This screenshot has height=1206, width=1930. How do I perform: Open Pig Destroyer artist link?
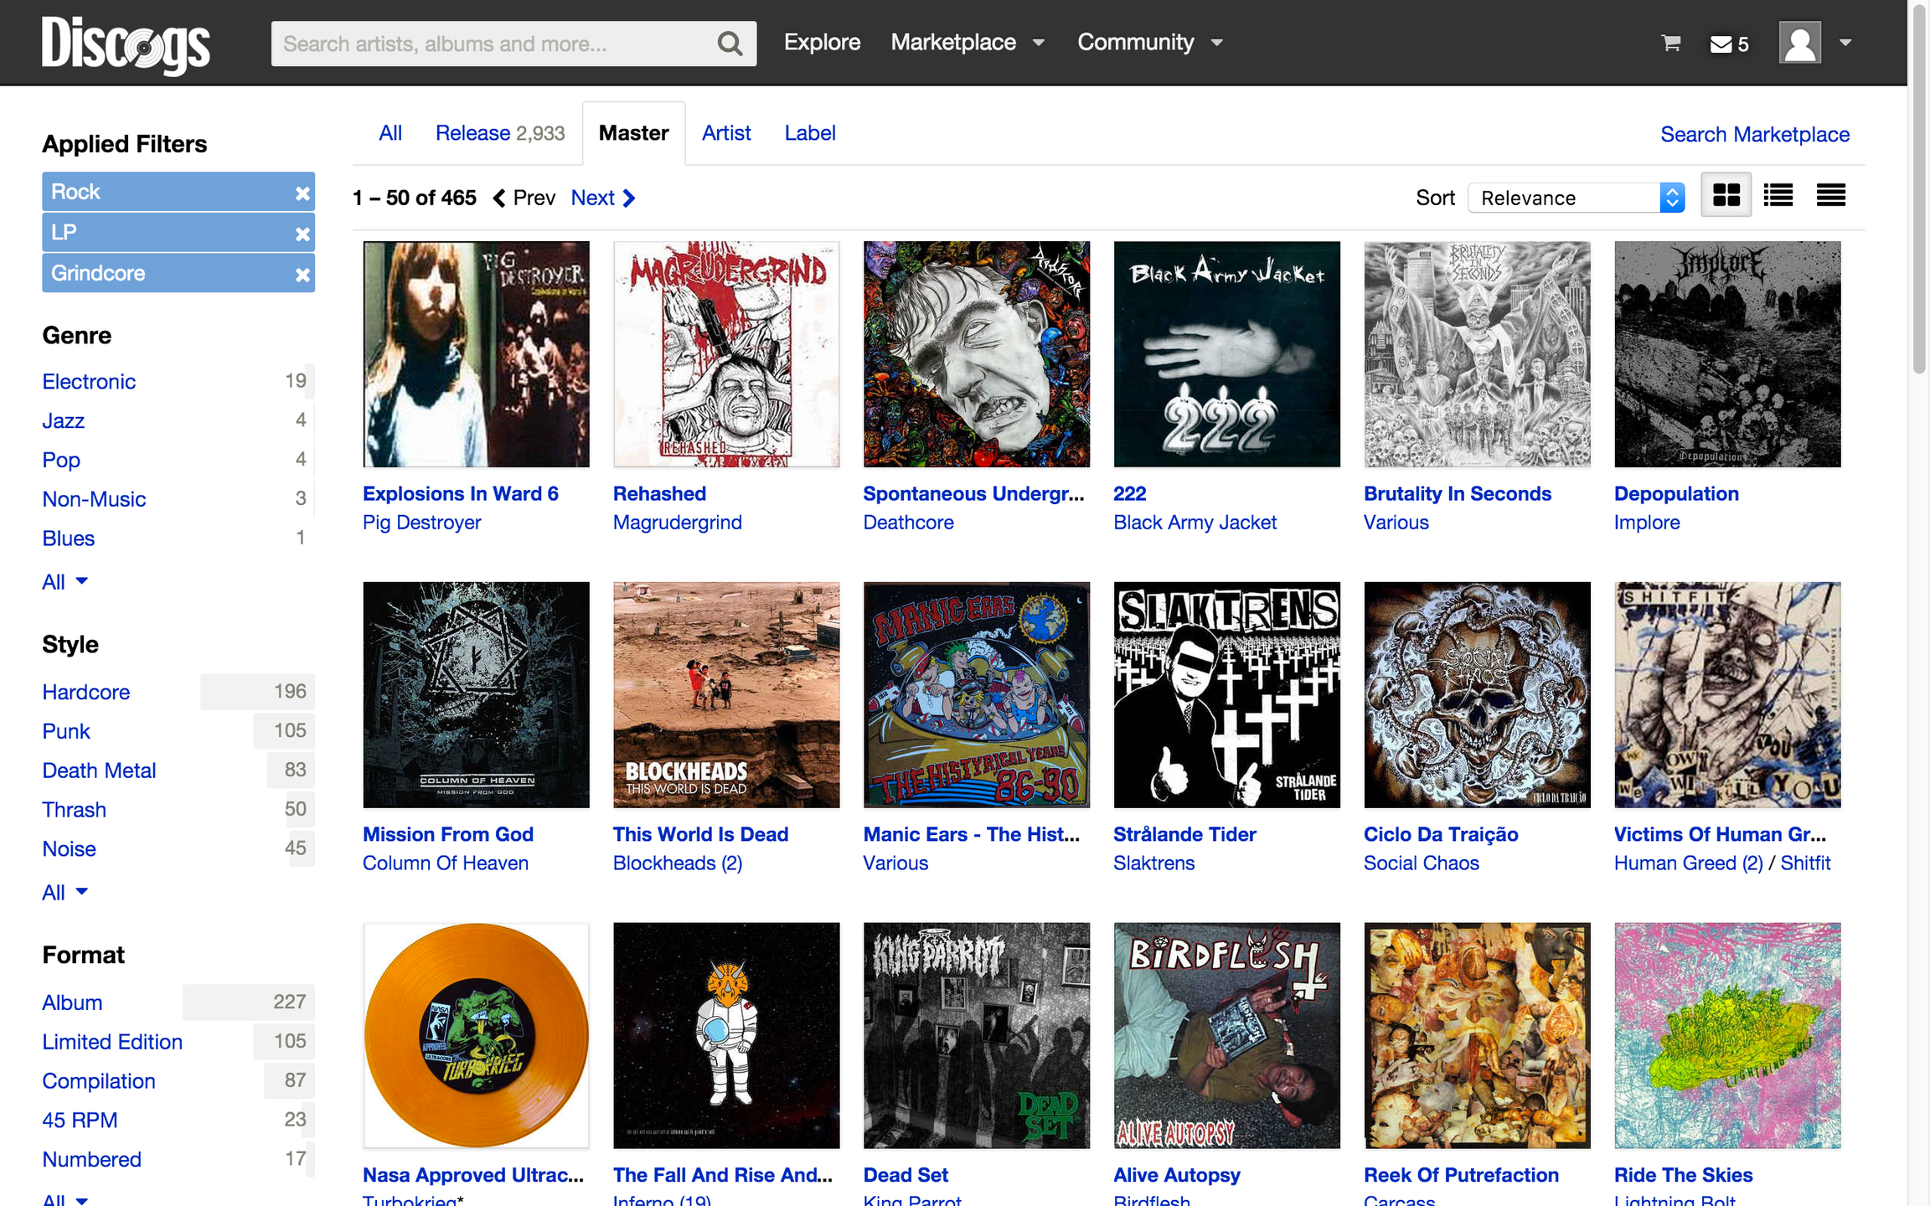[421, 523]
